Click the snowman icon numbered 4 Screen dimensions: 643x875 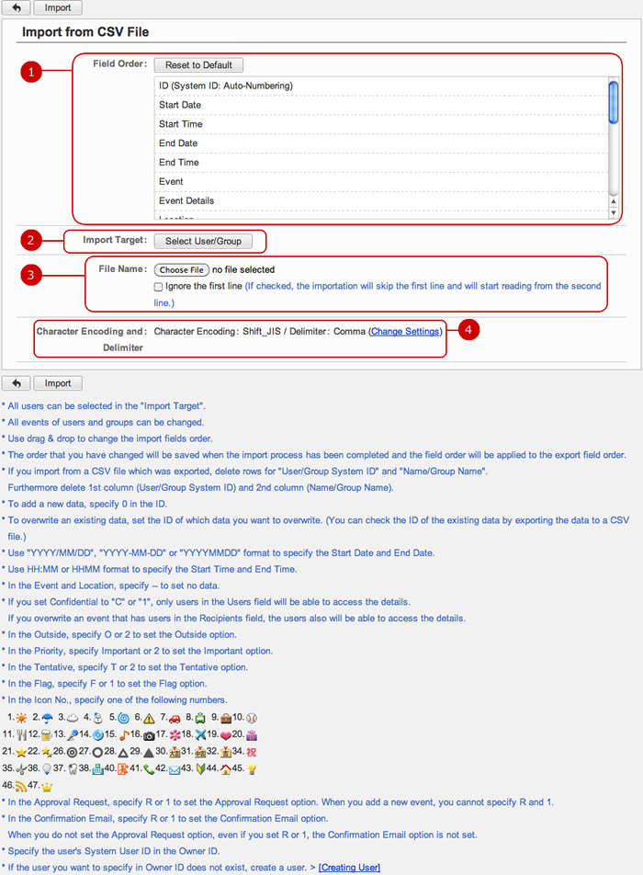coord(97,718)
